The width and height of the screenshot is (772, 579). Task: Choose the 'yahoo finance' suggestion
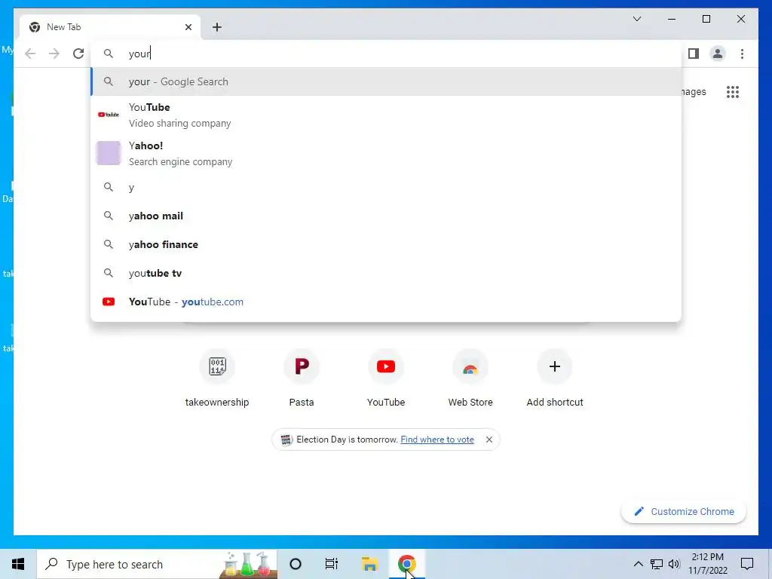(x=386, y=245)
